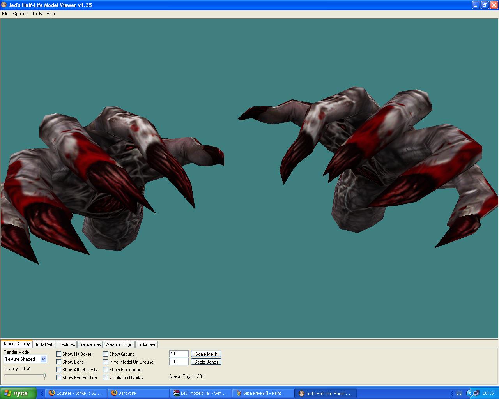This screenshot has height=399, width=499.
Task: Enable Mirror Model On Ground checkbox
Action: pos(106,362)
